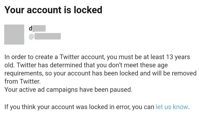Open the "let us know" link
This screenshot has width=199, height=121.
[x=172, y=107]
